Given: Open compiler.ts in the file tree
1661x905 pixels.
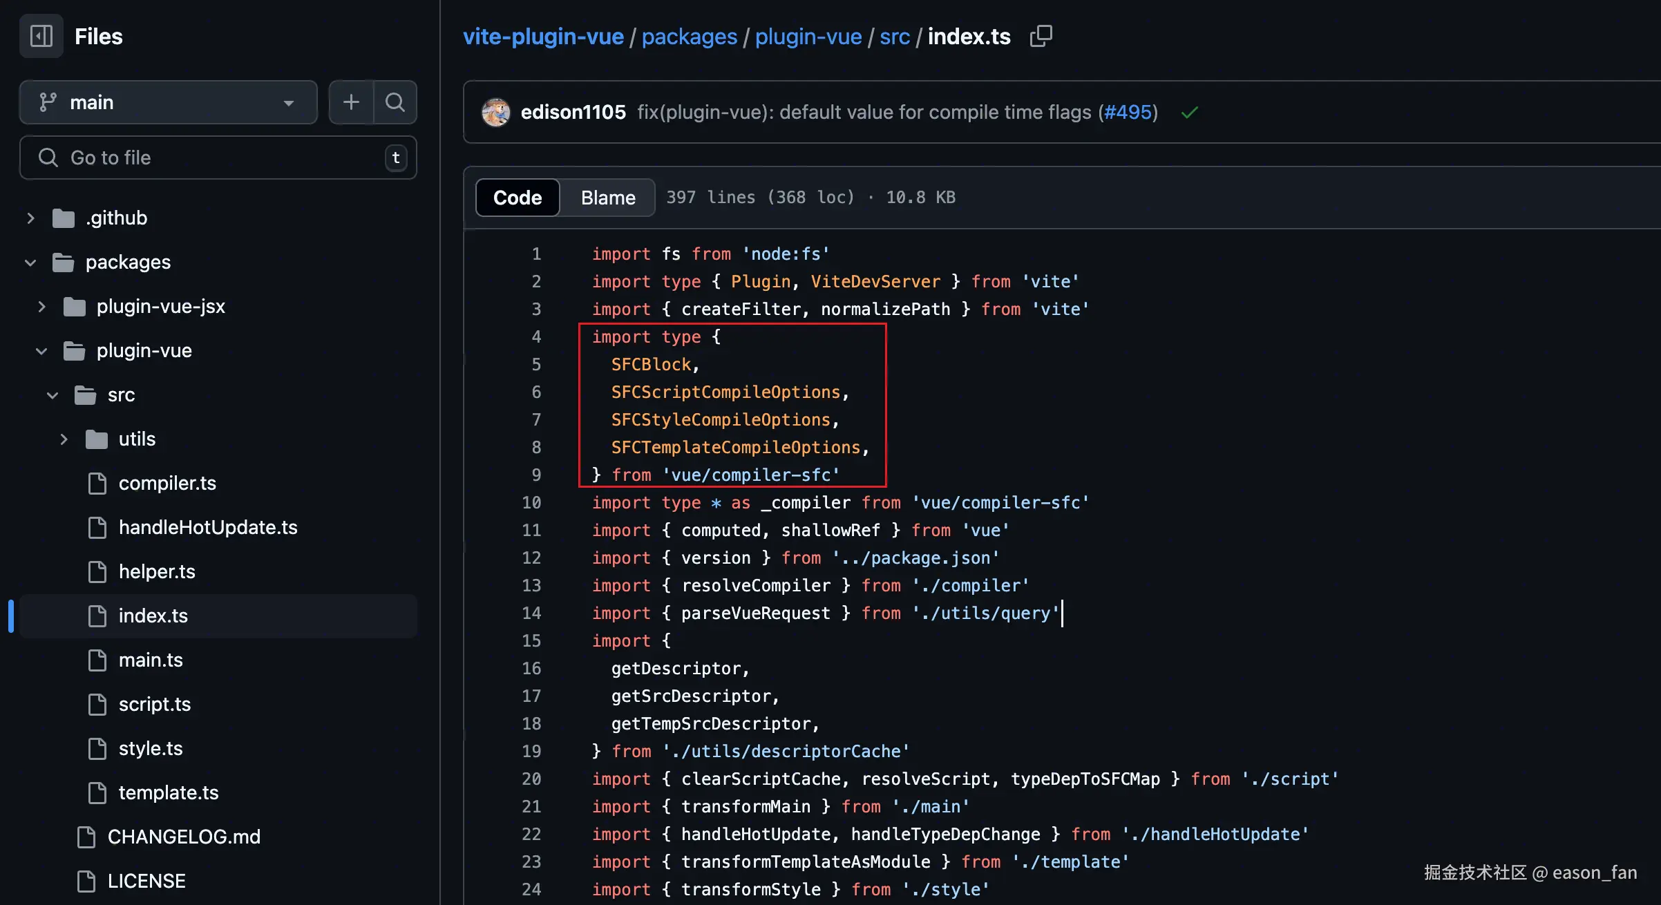Looking at the screenshot, I should (x=167, y=484).
